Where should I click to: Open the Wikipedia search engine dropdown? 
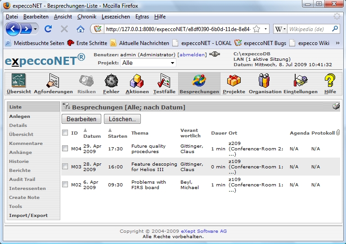(280, 29)
